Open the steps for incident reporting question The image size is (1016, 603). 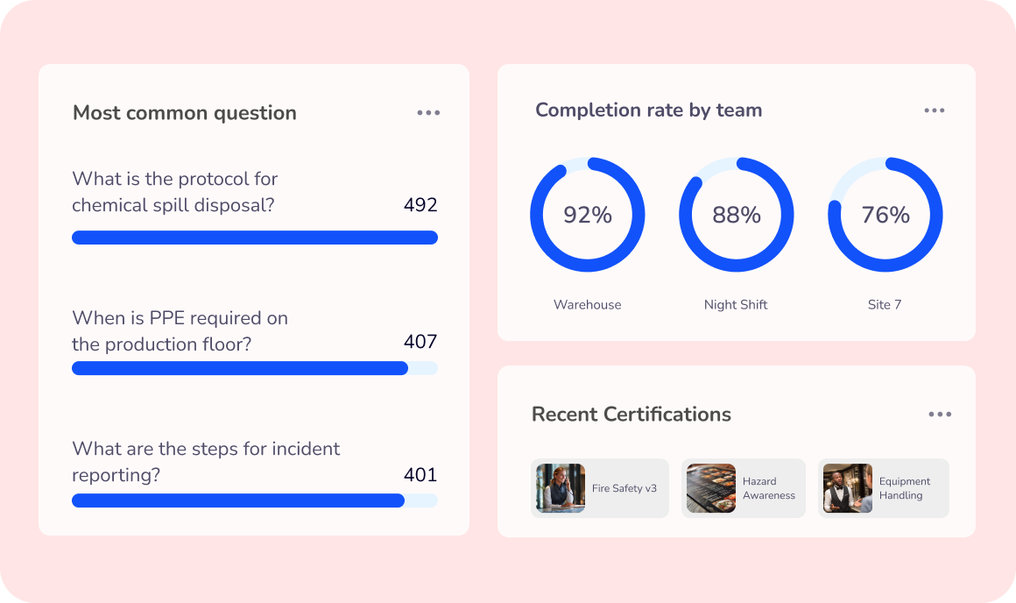(206, 462)
